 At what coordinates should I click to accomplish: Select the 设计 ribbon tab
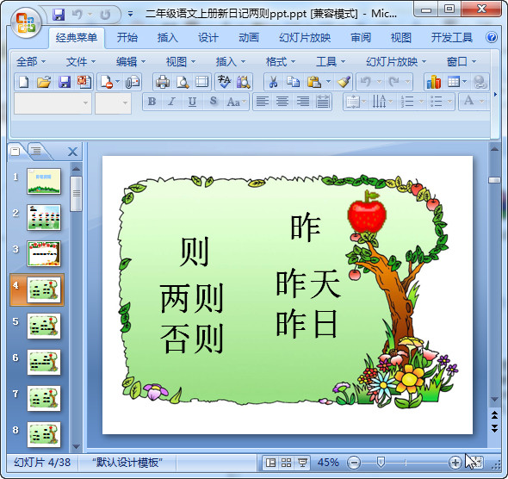tap(208, 38)
